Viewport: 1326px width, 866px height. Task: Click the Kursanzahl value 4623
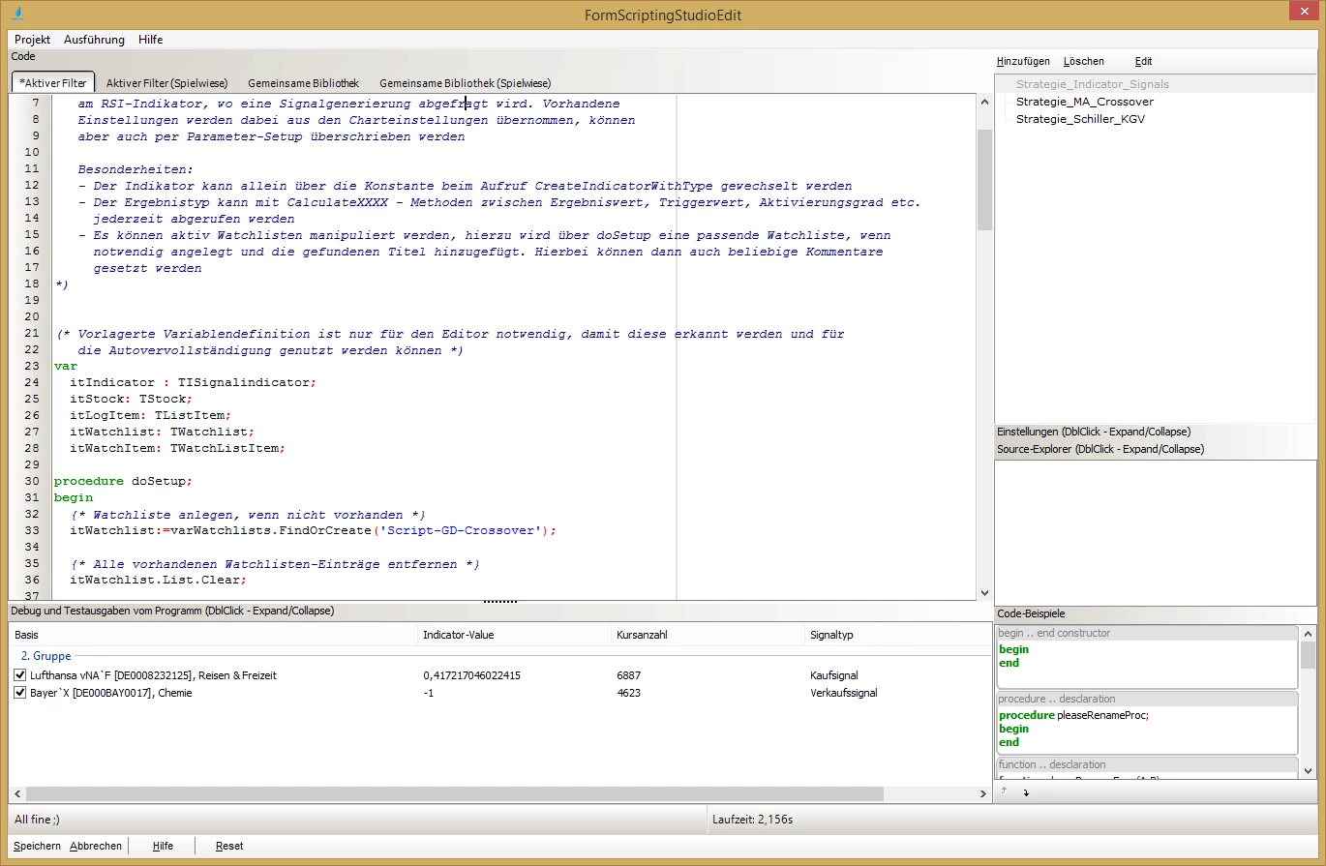click(x=628, y=693)
